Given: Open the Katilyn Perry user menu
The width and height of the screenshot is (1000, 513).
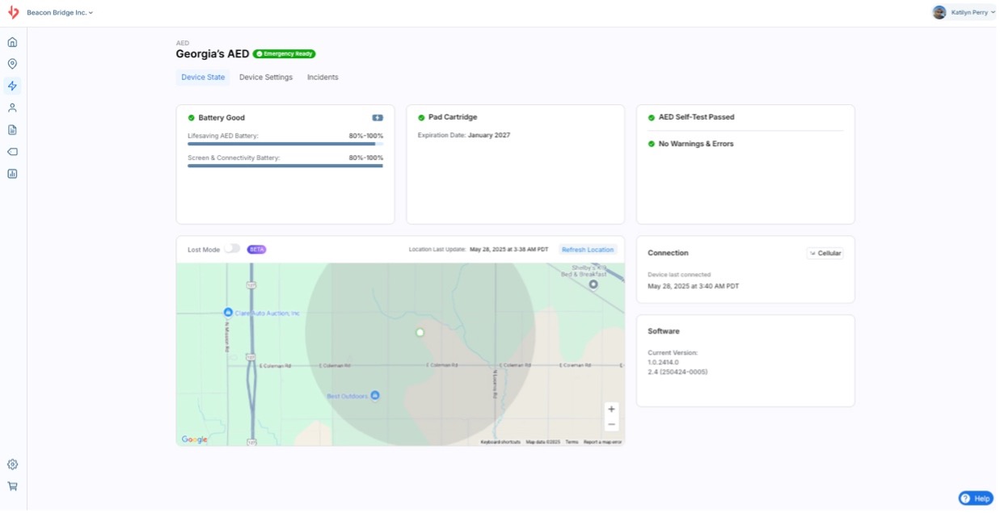Looking at the screenshot, I should pos(964,13).
